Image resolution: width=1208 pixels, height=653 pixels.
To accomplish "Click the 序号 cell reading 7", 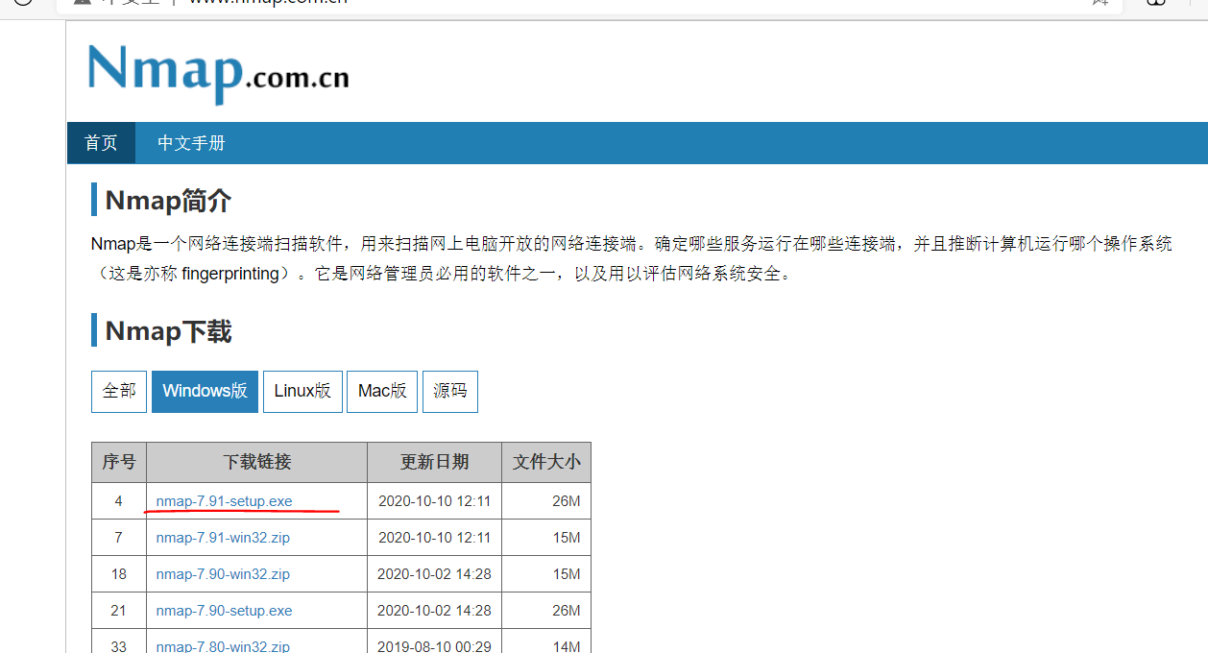I will click(x=119, y=538).
